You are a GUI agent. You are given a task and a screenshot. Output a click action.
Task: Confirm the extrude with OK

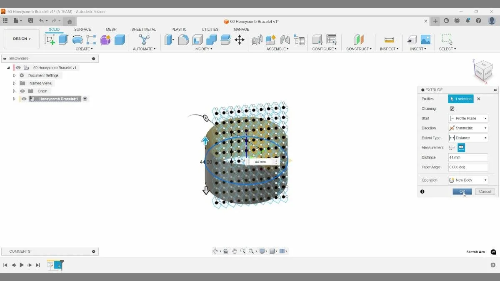(x=462, y=191)
